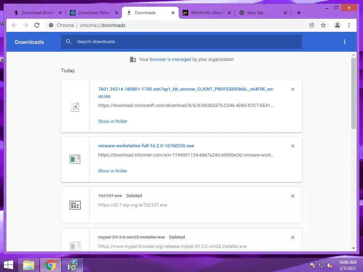This screenshot has height=272, width=363.
Task: Close the WinWorld tab
Action: coord(229,13)
